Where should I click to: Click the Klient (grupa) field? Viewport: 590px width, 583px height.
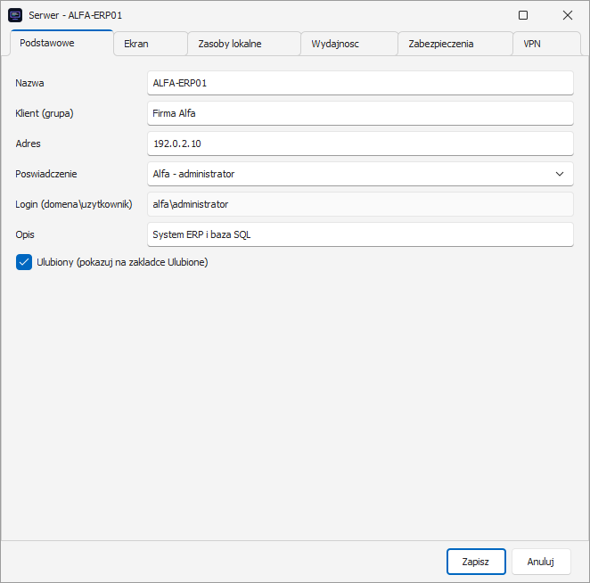click(360, 113)
